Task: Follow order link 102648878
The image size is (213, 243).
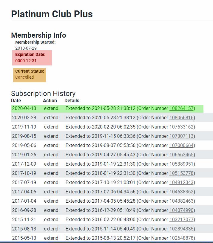Action: [x=181, y=238]
